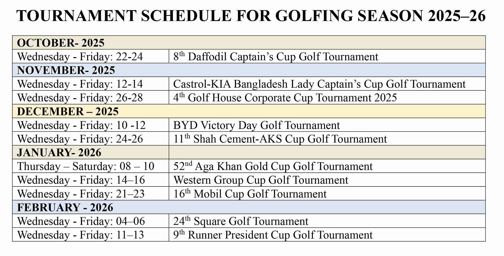Select the JANUARY- 2026 month header
Viewport: 504px width, 256px height.
59,152
